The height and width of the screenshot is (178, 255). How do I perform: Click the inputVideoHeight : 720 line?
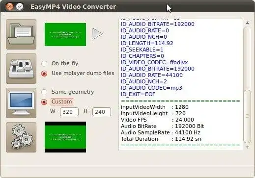153,113
